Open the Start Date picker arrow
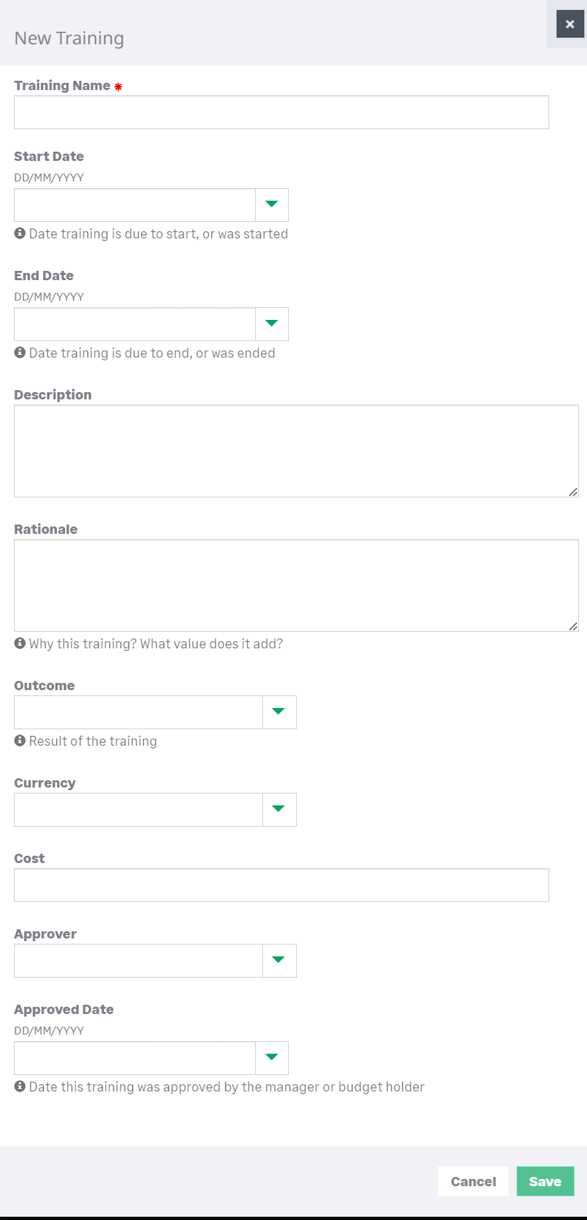Image resolution: width=587 pixels, height=1220 pixels. (x=272, y=205)
